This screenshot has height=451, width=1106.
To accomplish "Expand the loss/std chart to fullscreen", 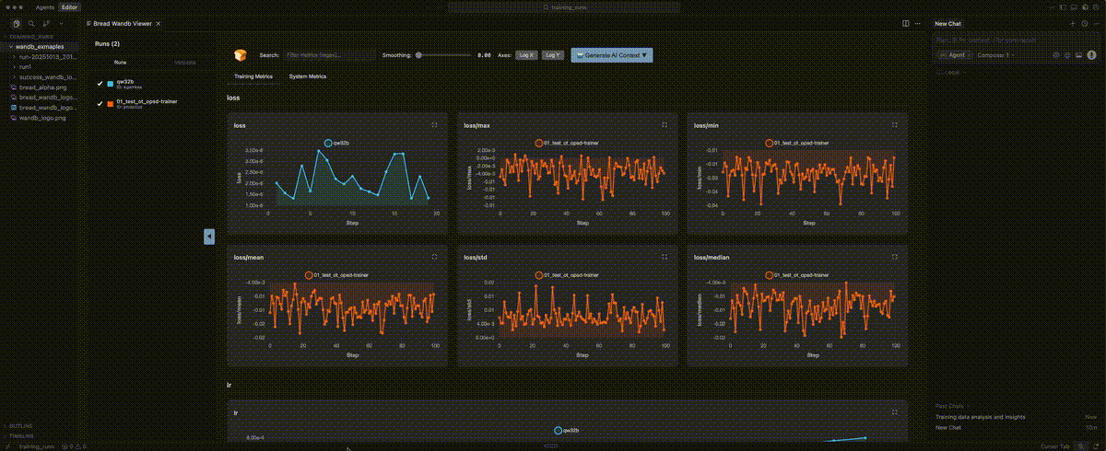I will 665,257.
